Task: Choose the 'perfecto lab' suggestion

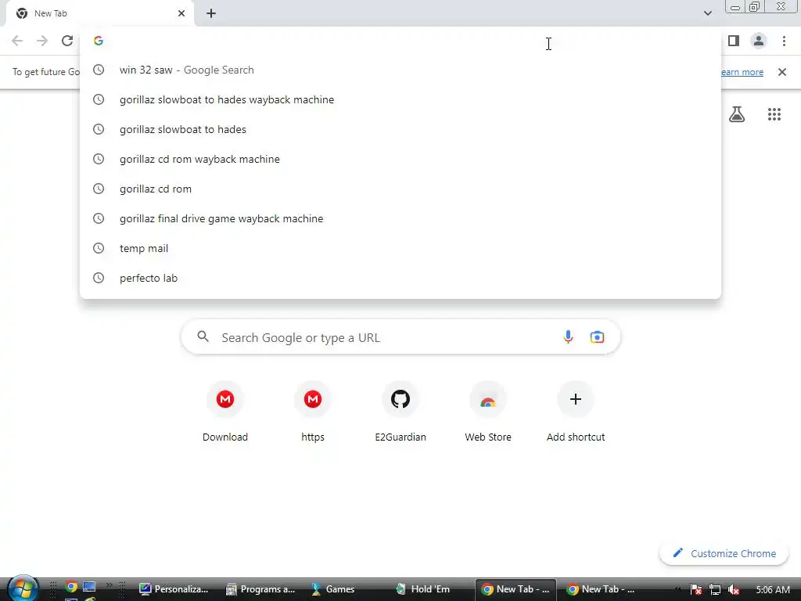Action: (x=400, y=278)
